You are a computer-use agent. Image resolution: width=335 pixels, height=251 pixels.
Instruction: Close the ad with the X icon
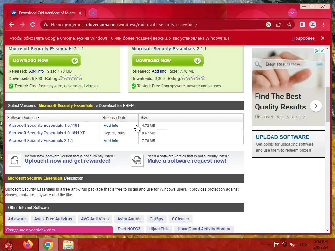pos(322,51)
